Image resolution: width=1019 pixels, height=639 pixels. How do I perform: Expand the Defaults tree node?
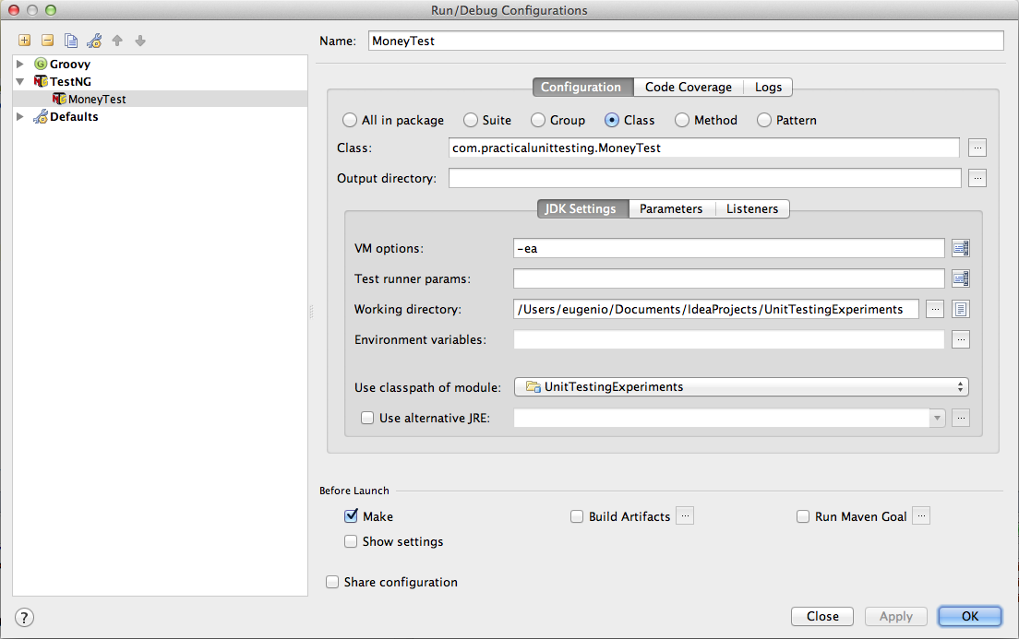tap(20, 116)
